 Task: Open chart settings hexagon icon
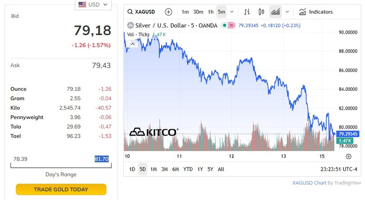coord(348,157)
